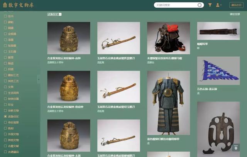
Task: Open the bell title ending in 太簇
Action: 64,155
